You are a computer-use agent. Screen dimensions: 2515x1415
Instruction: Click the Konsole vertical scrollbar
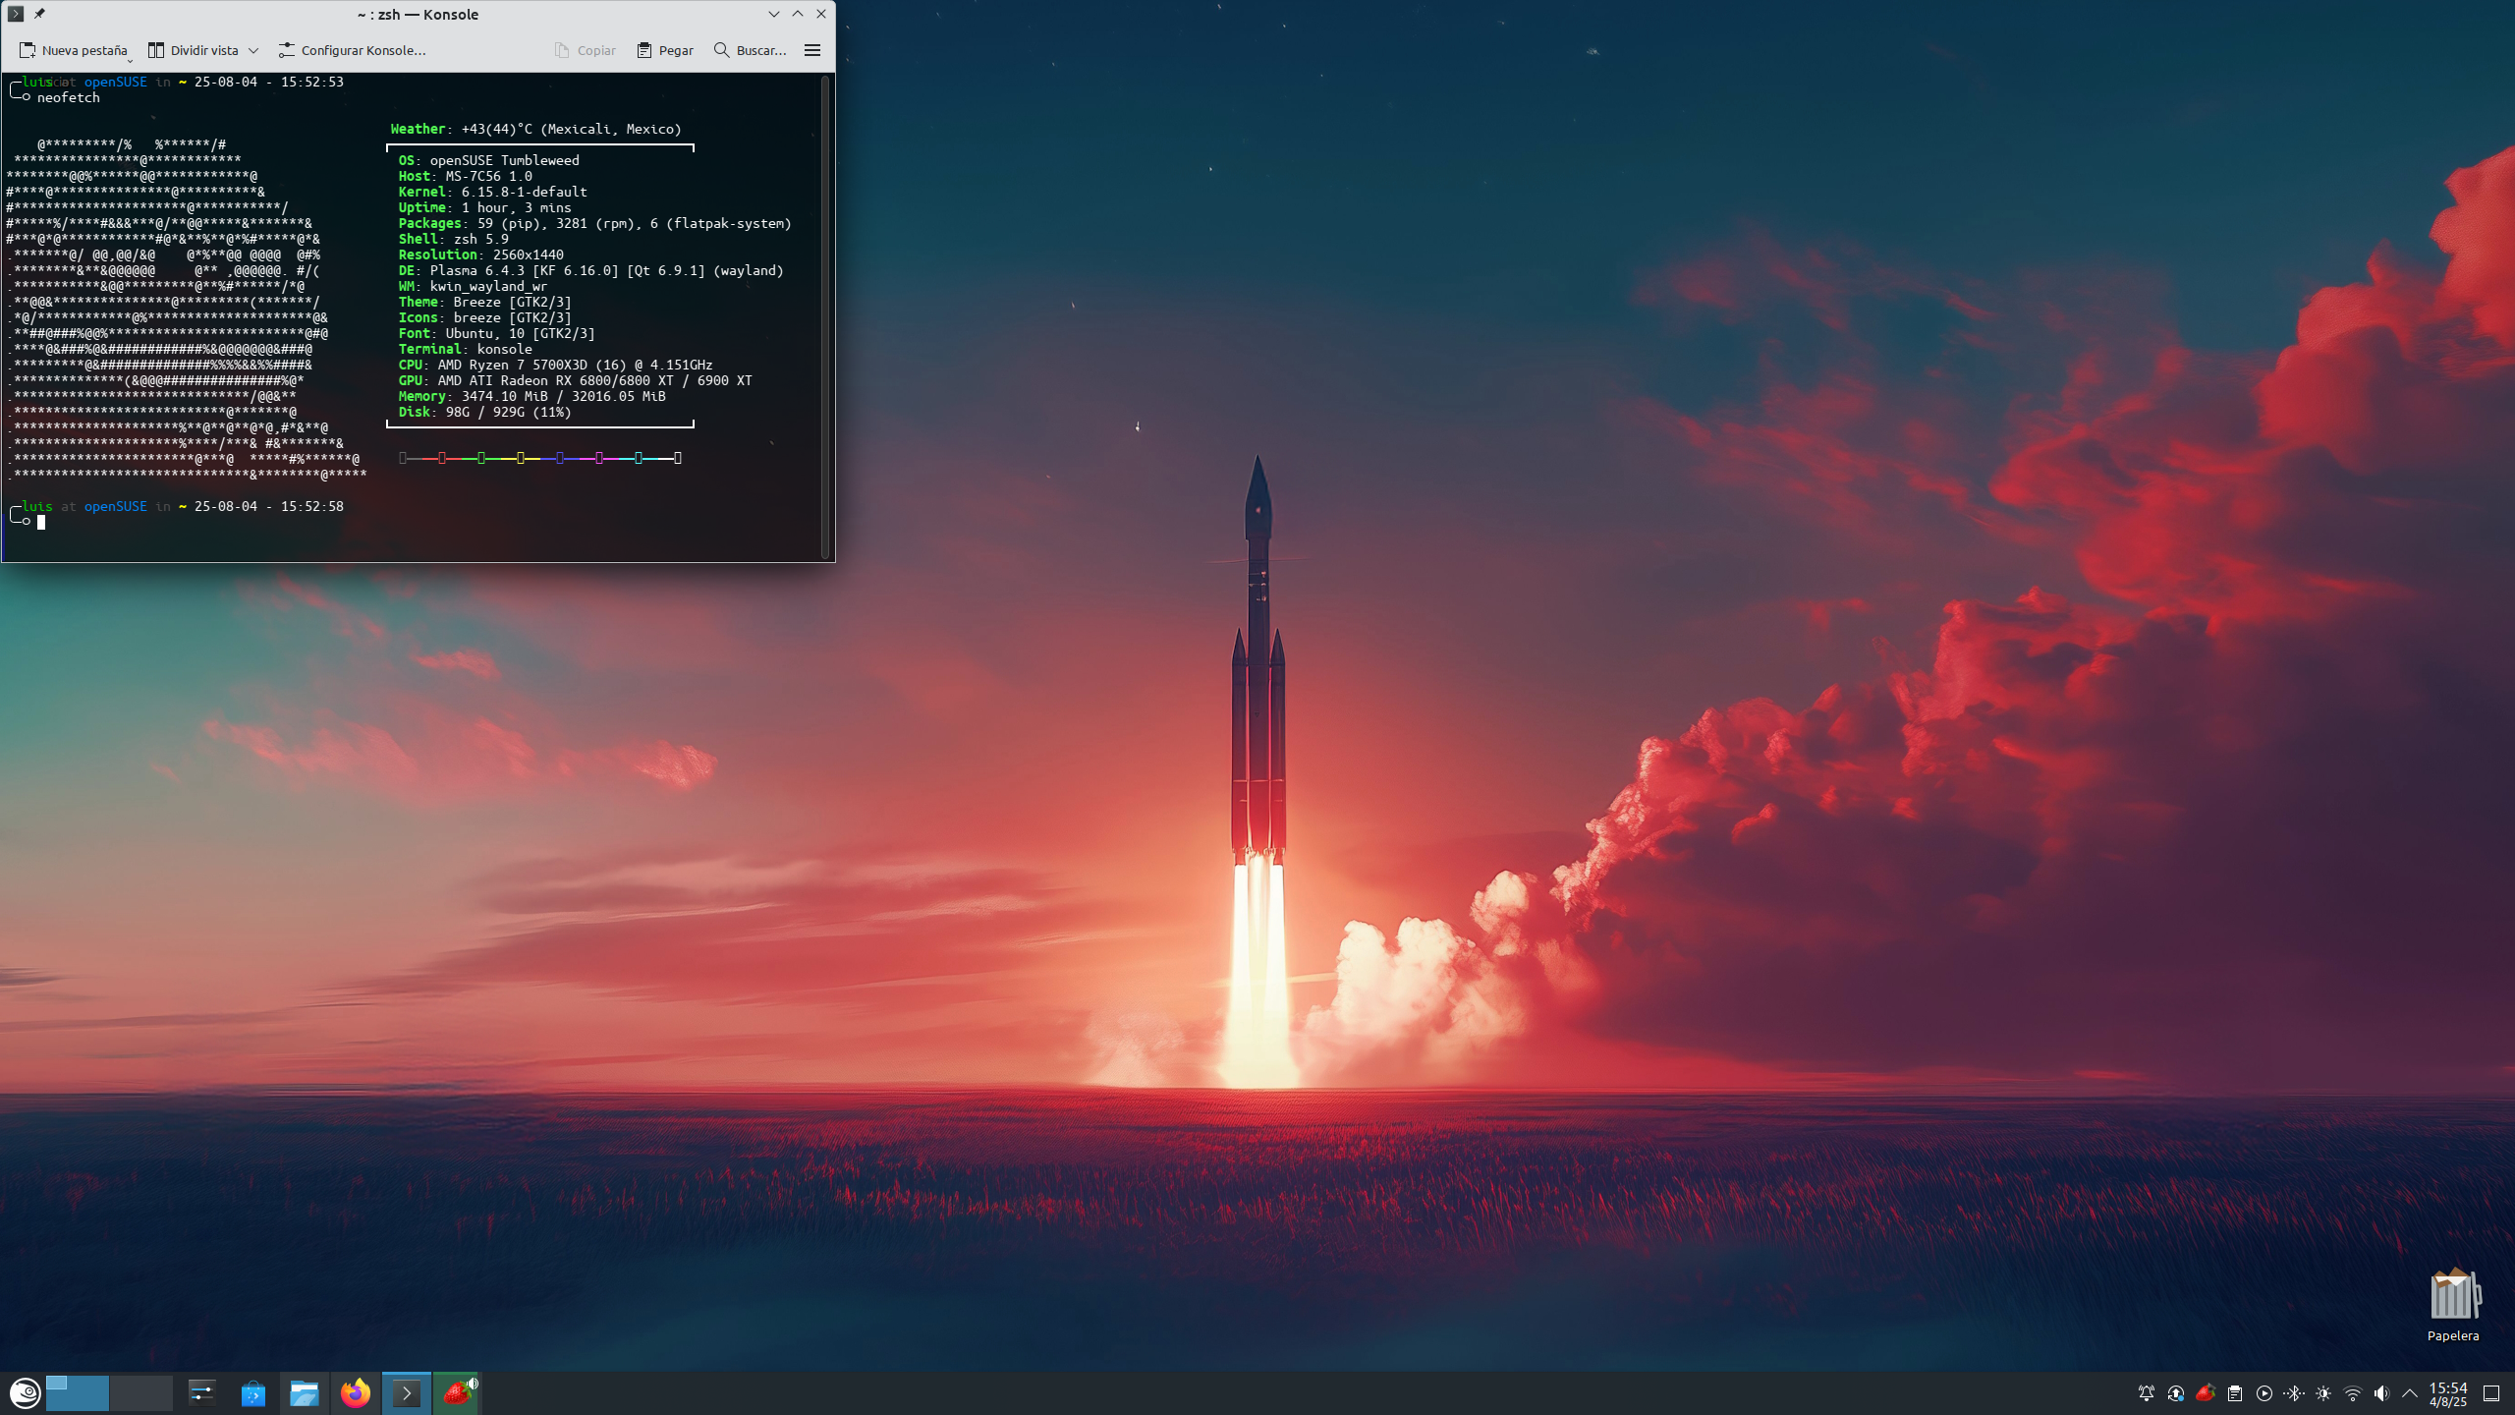coord(825,316)
